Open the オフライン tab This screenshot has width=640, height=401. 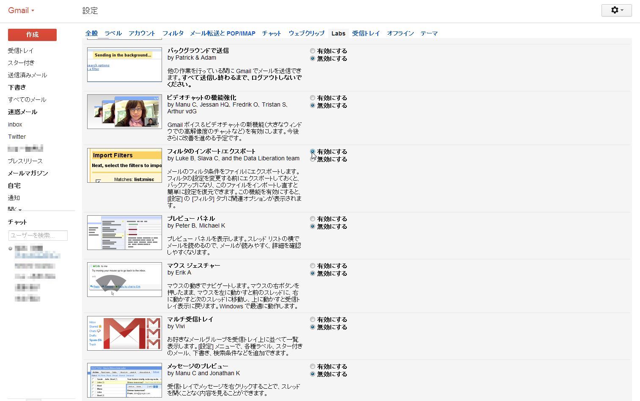tap(400, 33)
